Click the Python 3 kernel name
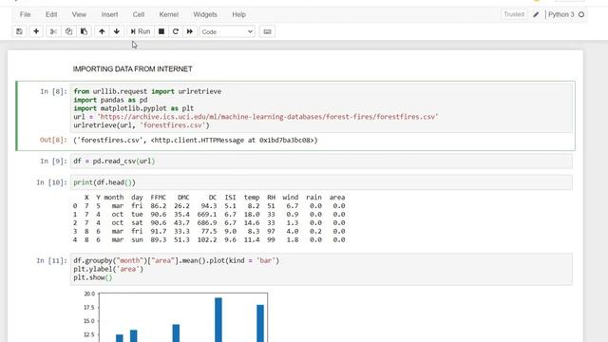Image resolution: width=608 pixels, height=342 pixels. (561, 14)
